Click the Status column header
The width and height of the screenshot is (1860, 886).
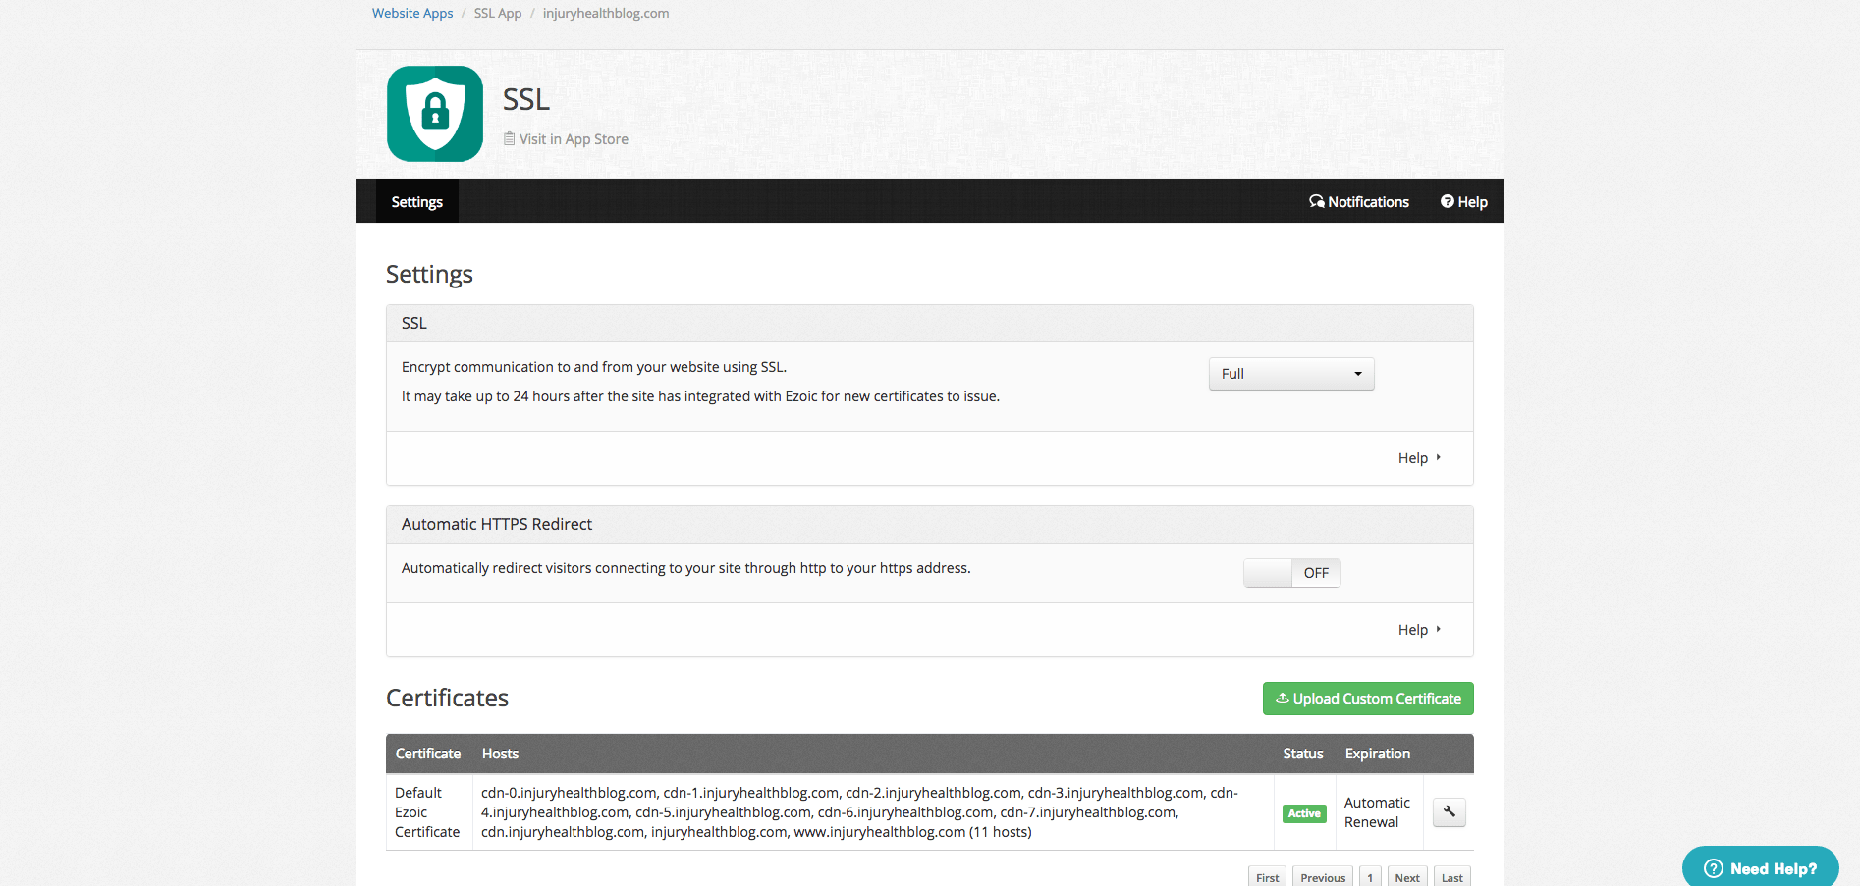1303,754
